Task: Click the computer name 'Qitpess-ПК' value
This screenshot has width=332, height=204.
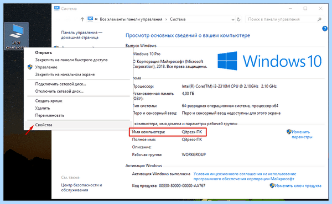Action: (192, 132)
